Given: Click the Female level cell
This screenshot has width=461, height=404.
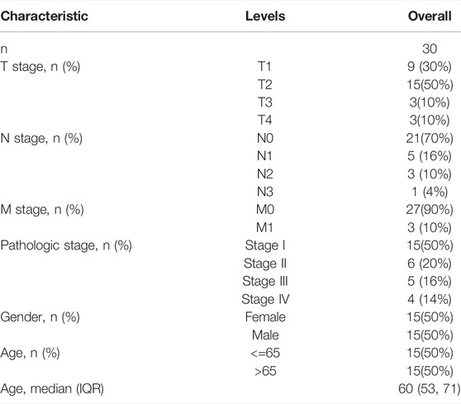Looking at the screenshot, I should tap(265, 317).
